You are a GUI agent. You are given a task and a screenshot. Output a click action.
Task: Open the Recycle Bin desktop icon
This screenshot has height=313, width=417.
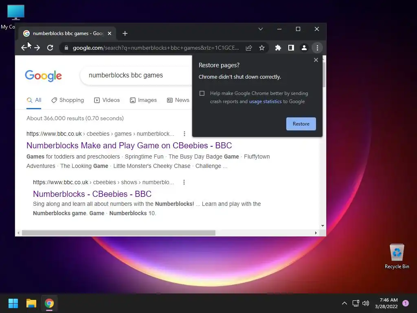click(397, 256)
